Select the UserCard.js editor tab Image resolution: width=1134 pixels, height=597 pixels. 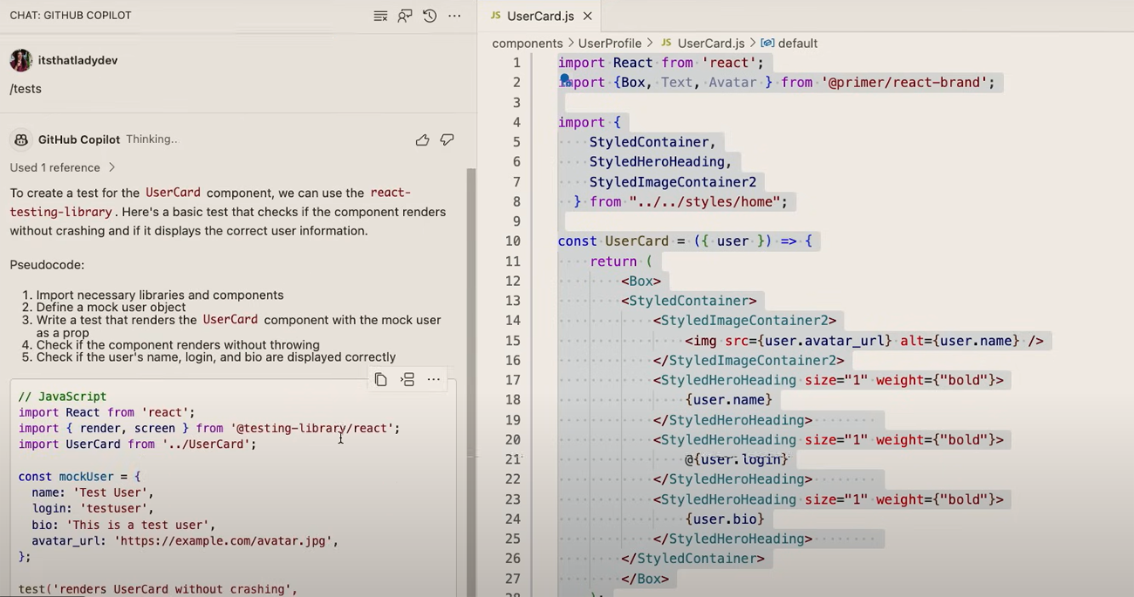coord(540,16)
